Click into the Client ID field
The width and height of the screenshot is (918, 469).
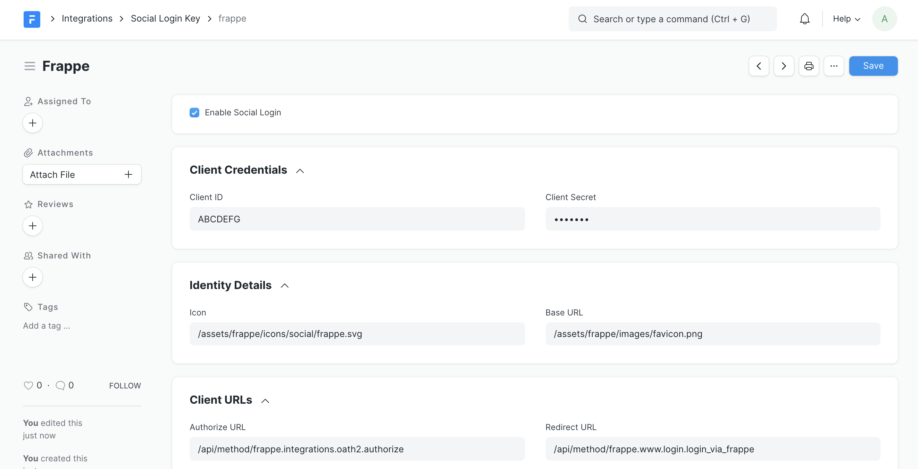[x=357, y=219]
